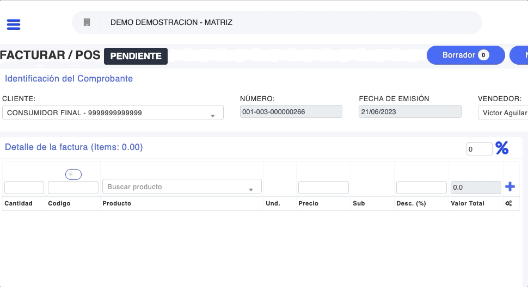The width and height of the screenshot is (528, 287).
Task: Open the Buscar producto dropdown
Action: pos(182,187)
